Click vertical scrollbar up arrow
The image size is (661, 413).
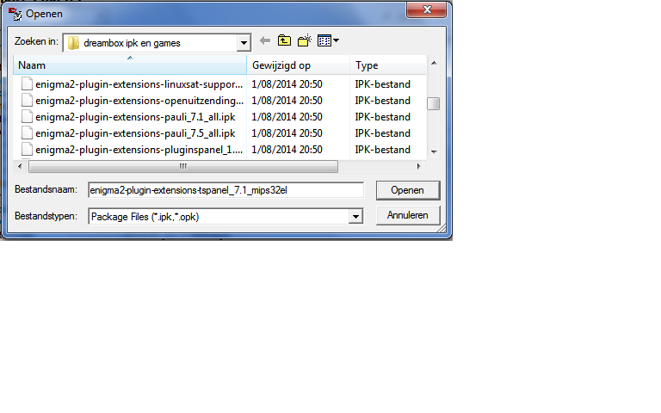[x=434, y=63]
